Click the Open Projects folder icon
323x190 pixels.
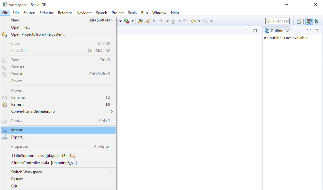4,34
